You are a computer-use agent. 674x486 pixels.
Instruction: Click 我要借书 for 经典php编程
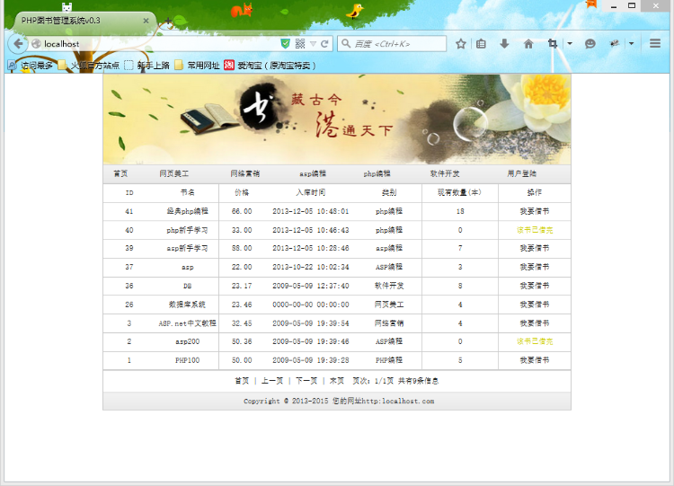[x=535, y=211]
